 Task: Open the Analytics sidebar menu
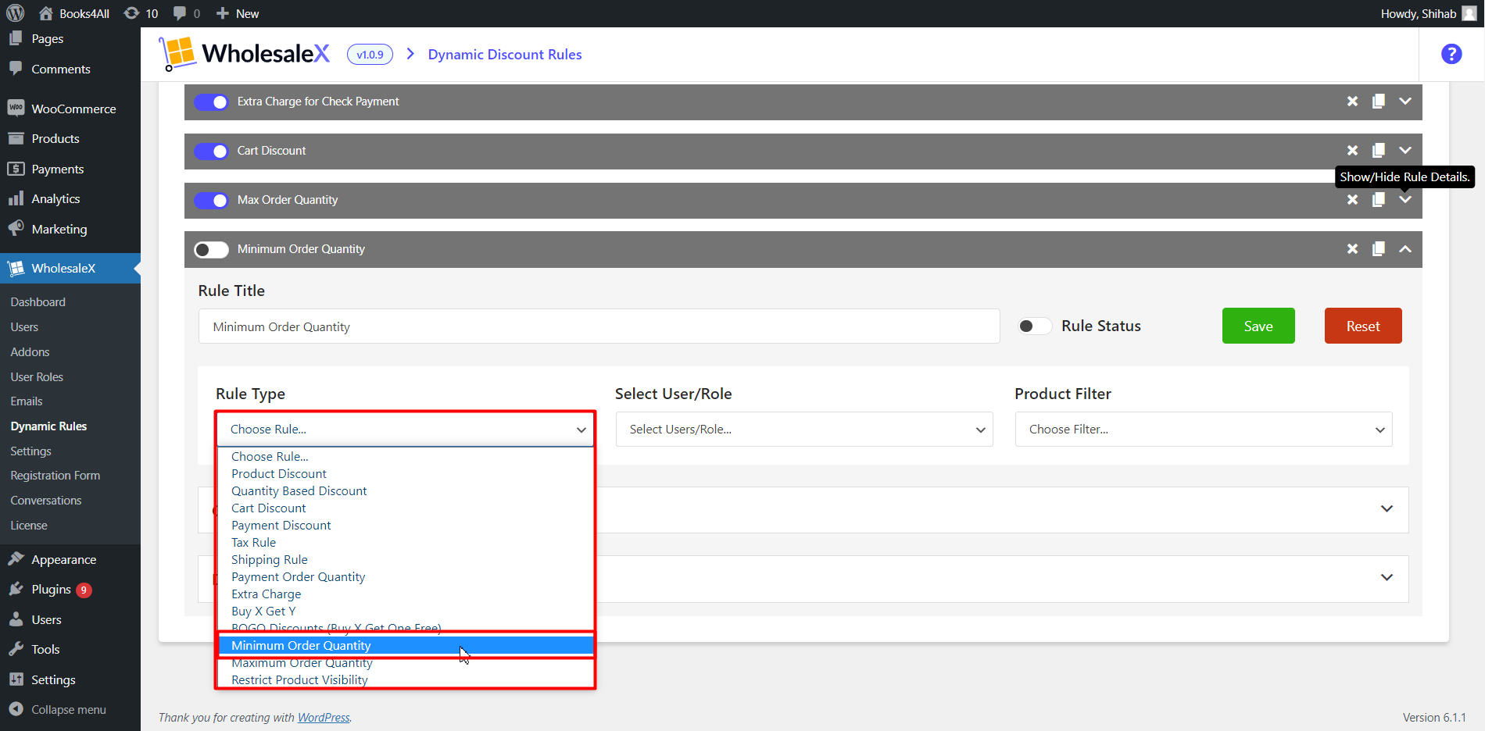coord(70,198)
